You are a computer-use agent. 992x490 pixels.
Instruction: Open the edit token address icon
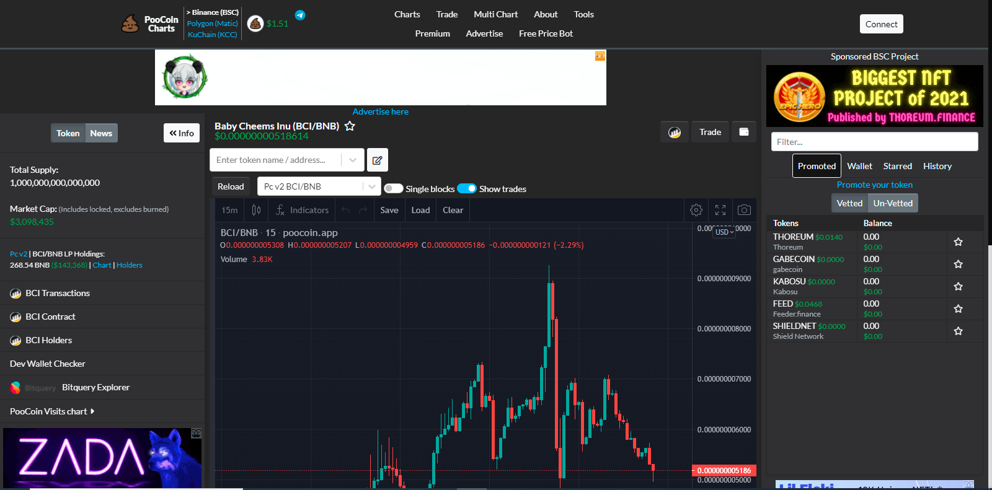click(x=377, y=160)
